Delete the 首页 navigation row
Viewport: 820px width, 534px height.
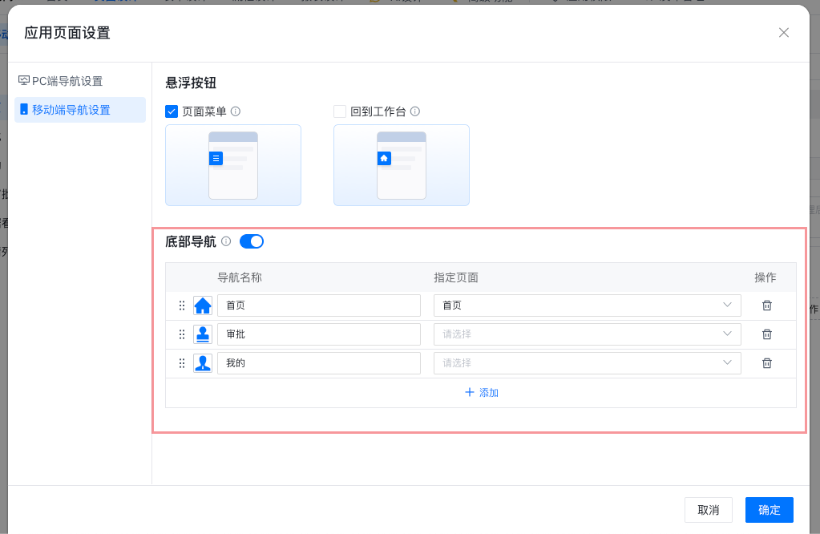pyautogui.click(x=766, y=305)
